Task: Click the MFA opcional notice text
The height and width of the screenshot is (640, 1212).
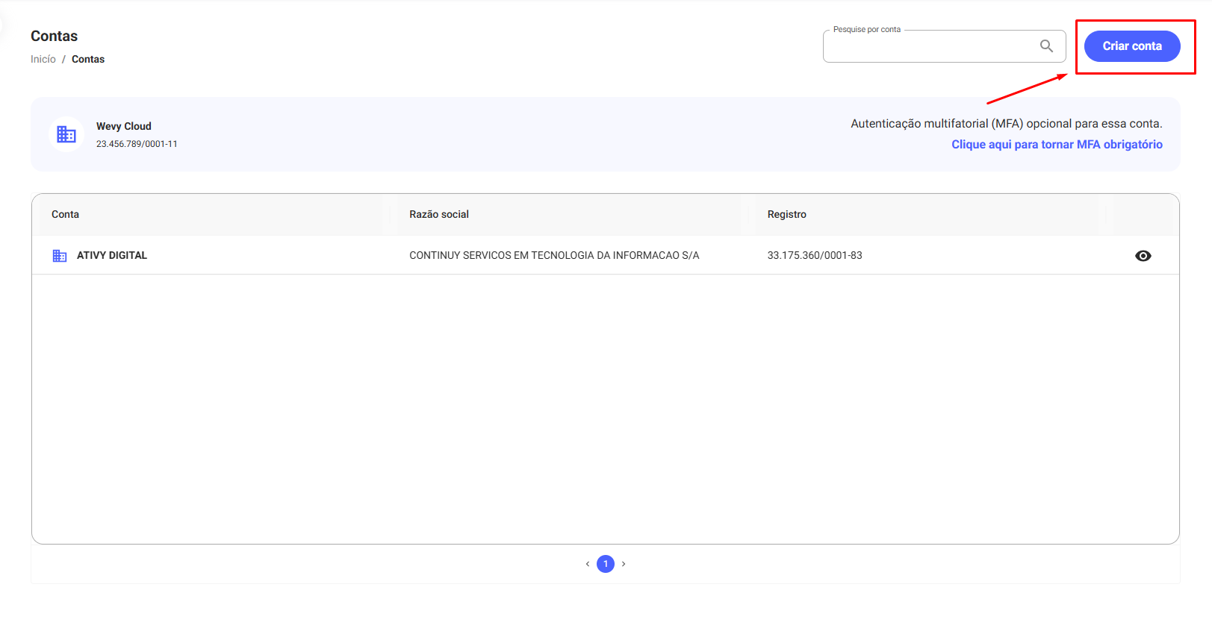Action: coord(1007,124)
